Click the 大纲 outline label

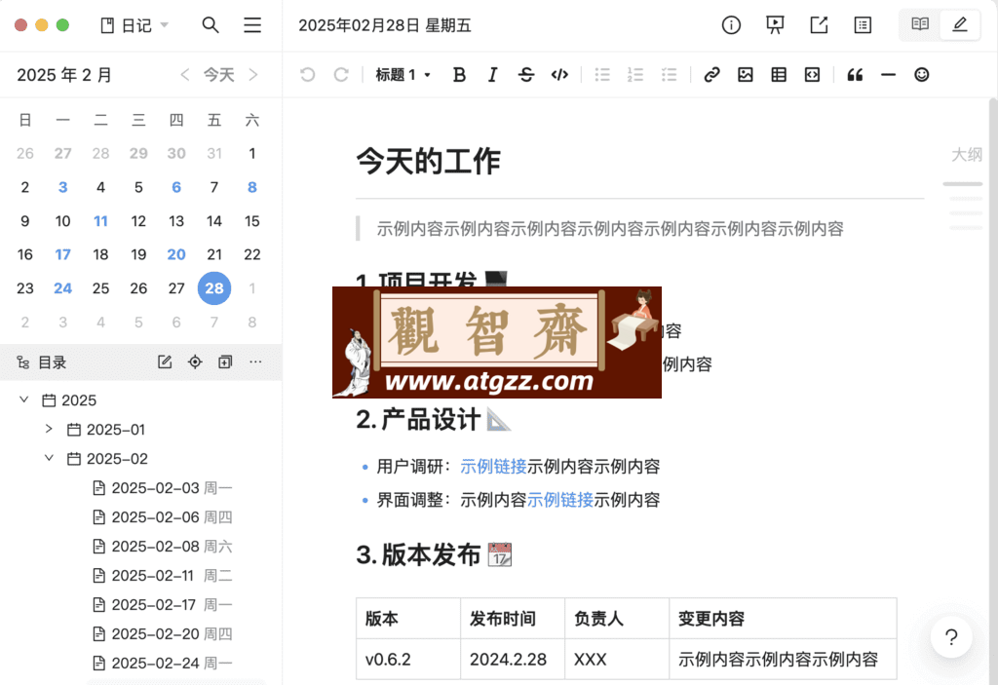[x=966, y=155]
